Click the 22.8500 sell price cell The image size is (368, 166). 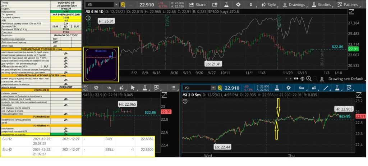click(147, 149)
